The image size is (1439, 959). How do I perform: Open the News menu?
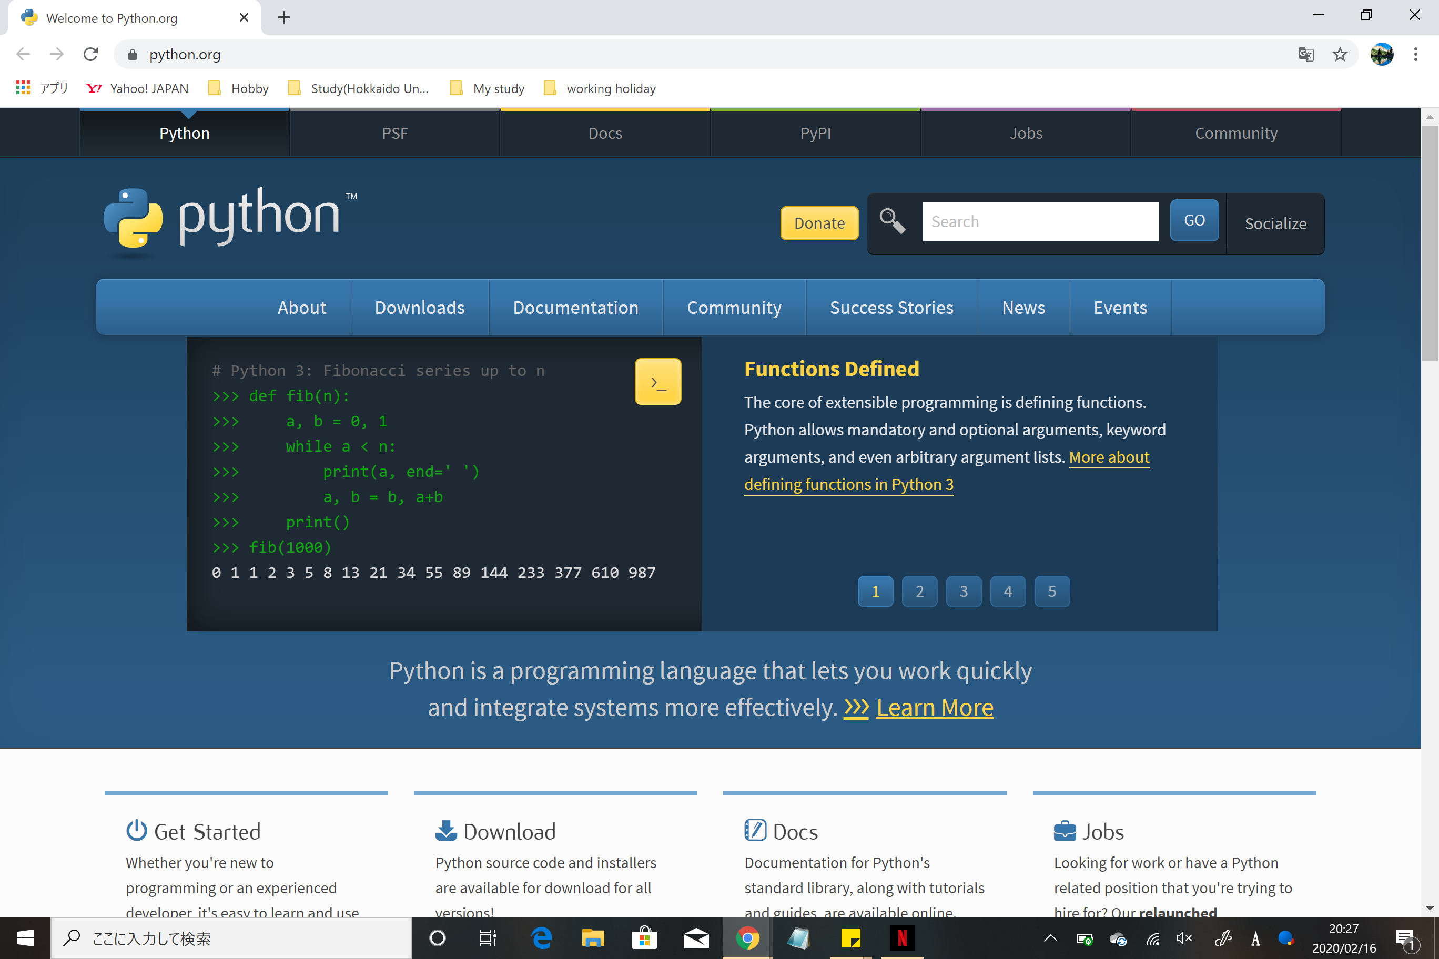(x=1023, y=308)
